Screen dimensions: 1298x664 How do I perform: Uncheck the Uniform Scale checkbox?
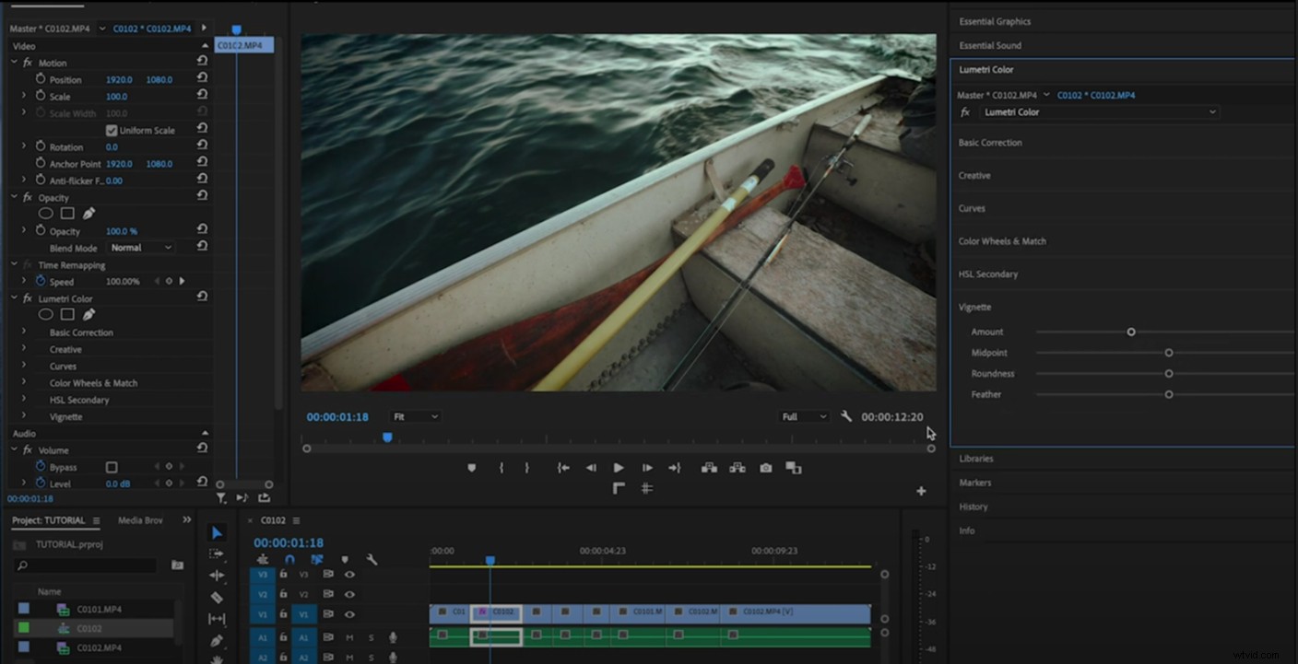click(112, 130)
